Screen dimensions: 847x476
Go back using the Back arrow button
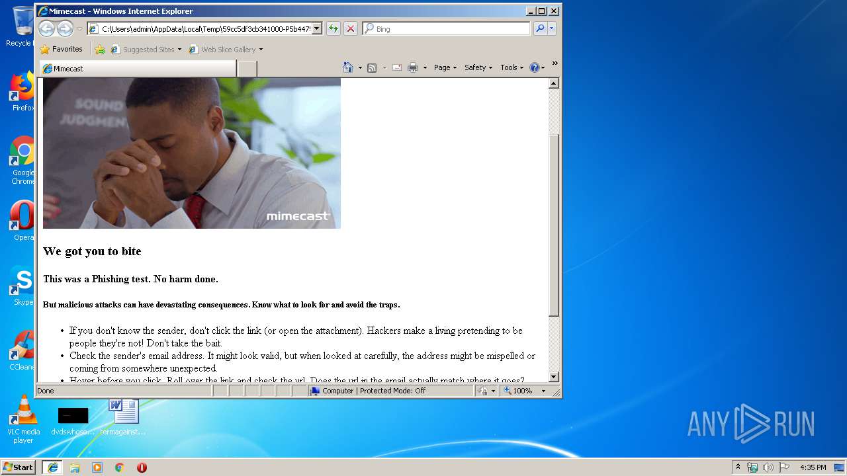point(46,28)
